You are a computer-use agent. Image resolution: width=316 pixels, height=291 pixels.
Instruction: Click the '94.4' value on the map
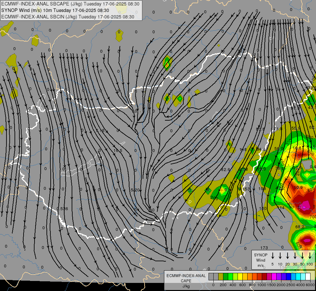[261, 149]
